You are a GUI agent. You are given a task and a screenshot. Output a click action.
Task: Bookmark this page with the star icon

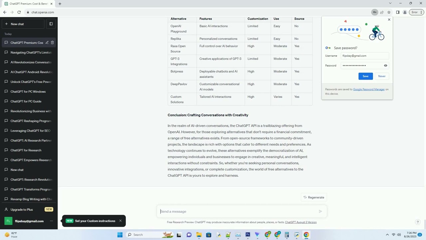pos(389,12)
